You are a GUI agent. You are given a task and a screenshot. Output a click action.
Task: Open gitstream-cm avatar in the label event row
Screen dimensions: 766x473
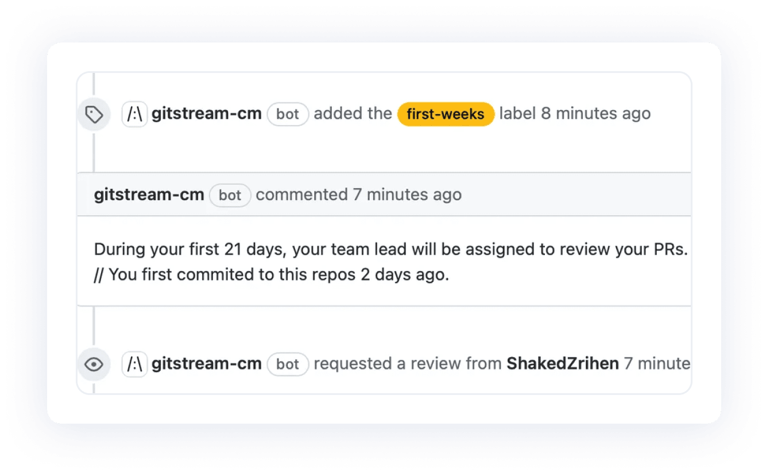(134, 114)
